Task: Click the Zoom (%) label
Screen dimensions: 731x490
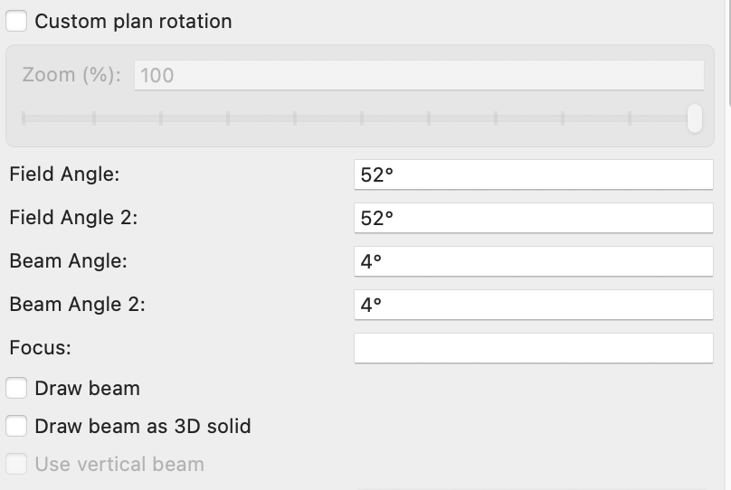Action: pos(71,75)
